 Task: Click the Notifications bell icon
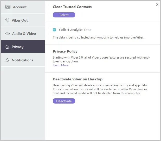pos(7,60)
